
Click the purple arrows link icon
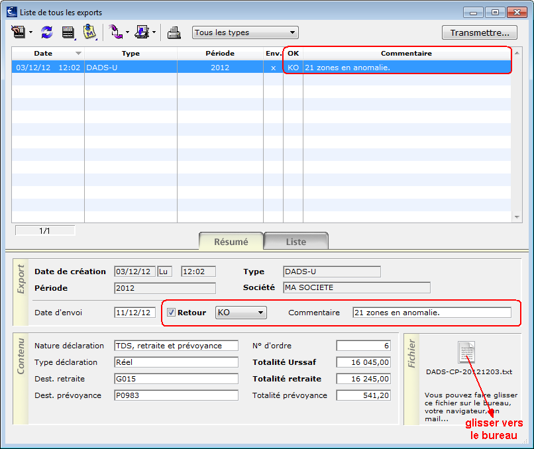(x=115, y=32)
